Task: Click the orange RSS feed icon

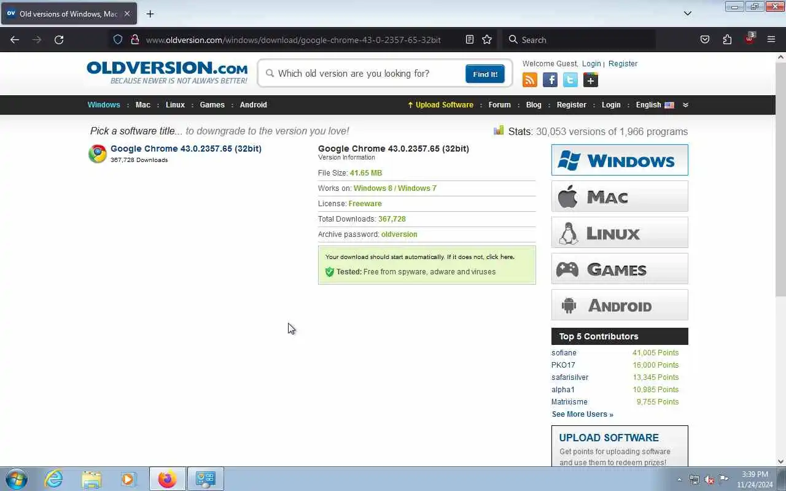Action: point(530,80)
